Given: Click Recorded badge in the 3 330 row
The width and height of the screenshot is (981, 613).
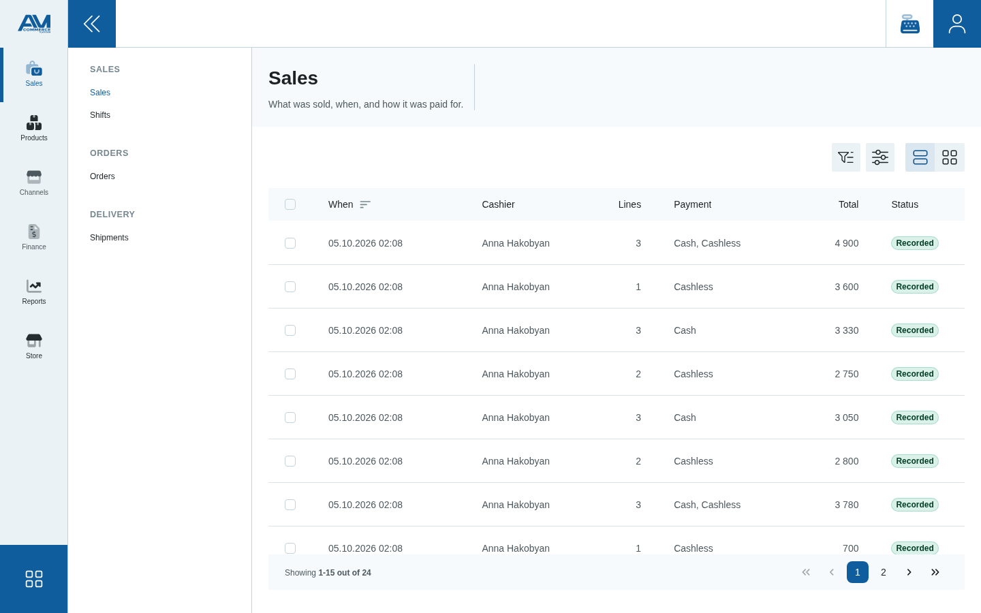Looking at the screenshot, I should [x=915, y=330].
